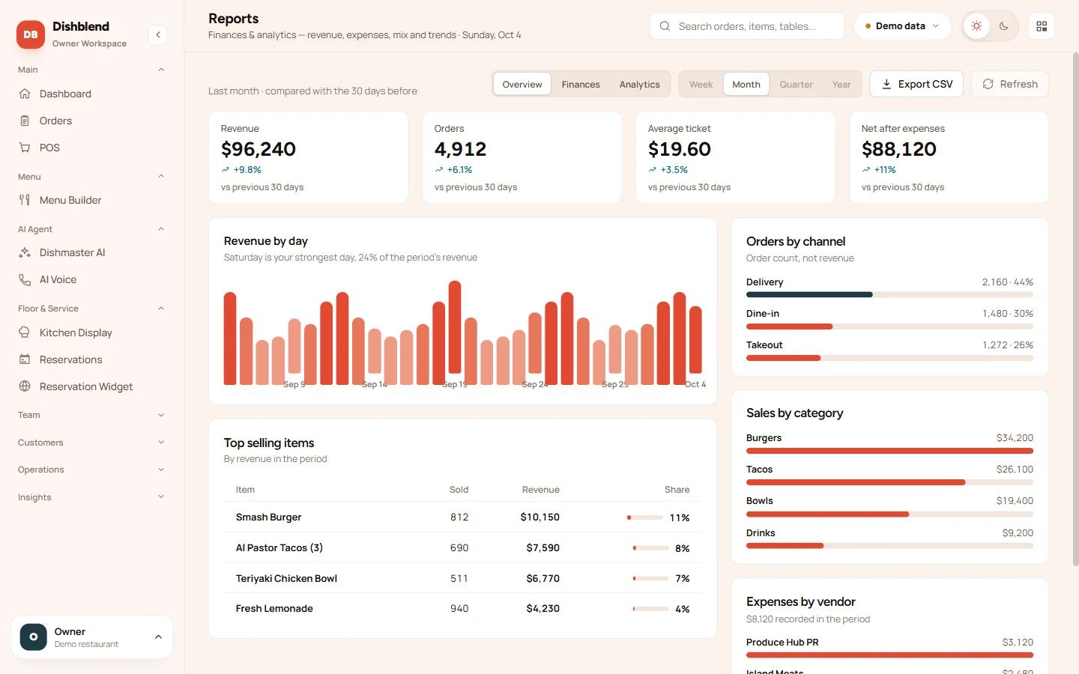Click the Average ticket trend arrow icon
The height and width of the screenshot is (674, 1079).
click(653, 170)
